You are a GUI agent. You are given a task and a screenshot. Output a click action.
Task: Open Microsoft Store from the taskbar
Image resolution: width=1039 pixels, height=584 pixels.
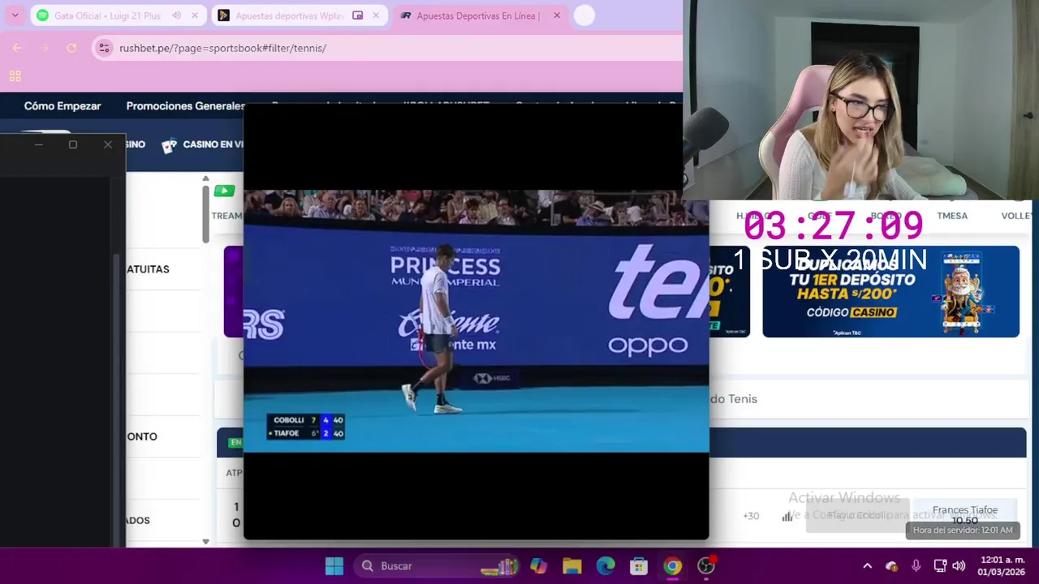point(639,566)
